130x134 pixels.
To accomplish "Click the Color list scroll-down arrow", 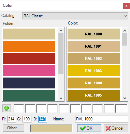I will (125, 98).
